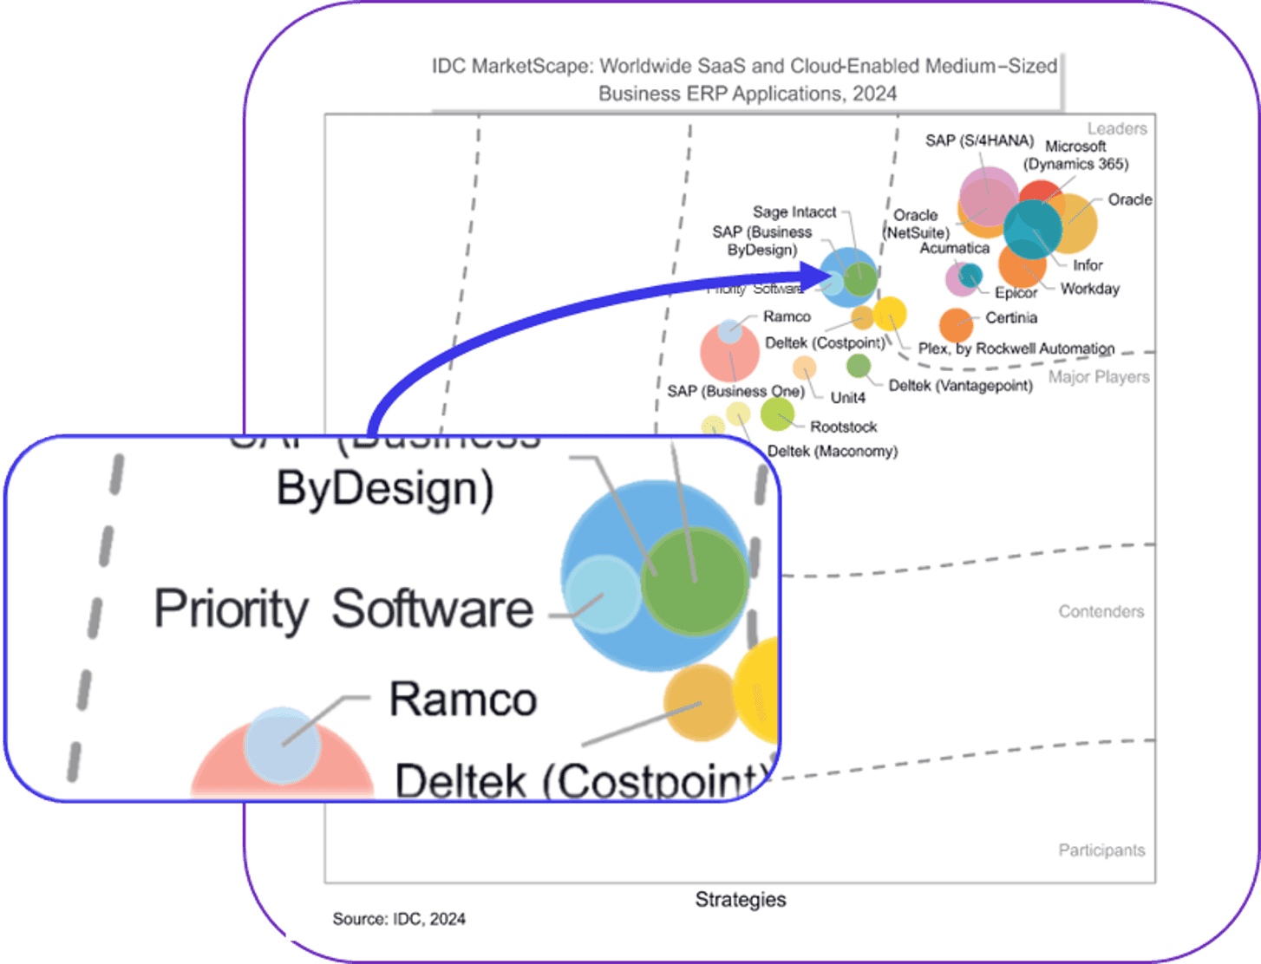The height and width of the screenshot is (964, 1261).
Task: Click the 'Certinia' label
Action: coord(1011,317)
